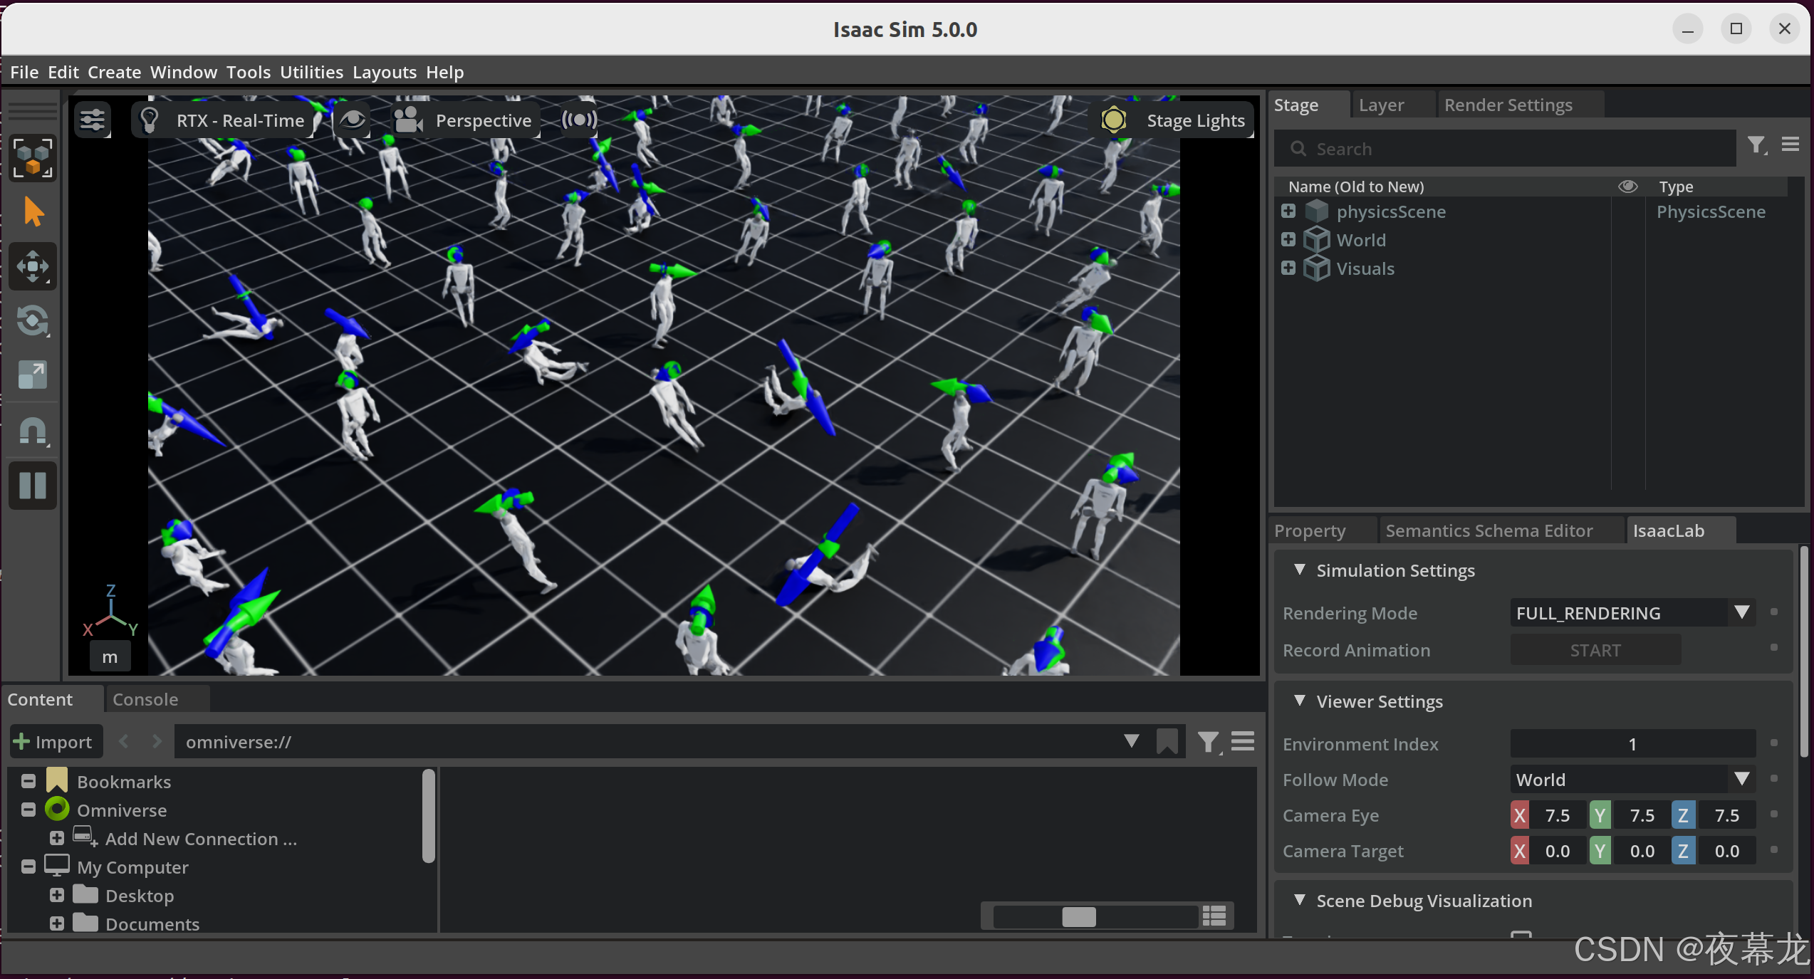Screen dimensions: 1814x979
Task: Select the Rotate tool icon
Action: click(33, 321)
